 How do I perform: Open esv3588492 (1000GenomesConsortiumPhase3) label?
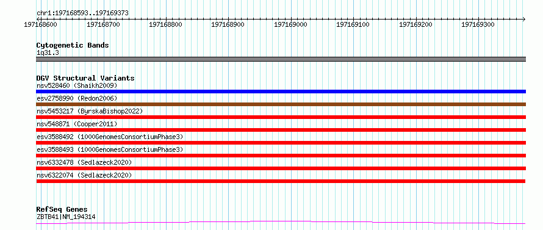[110, 137]
